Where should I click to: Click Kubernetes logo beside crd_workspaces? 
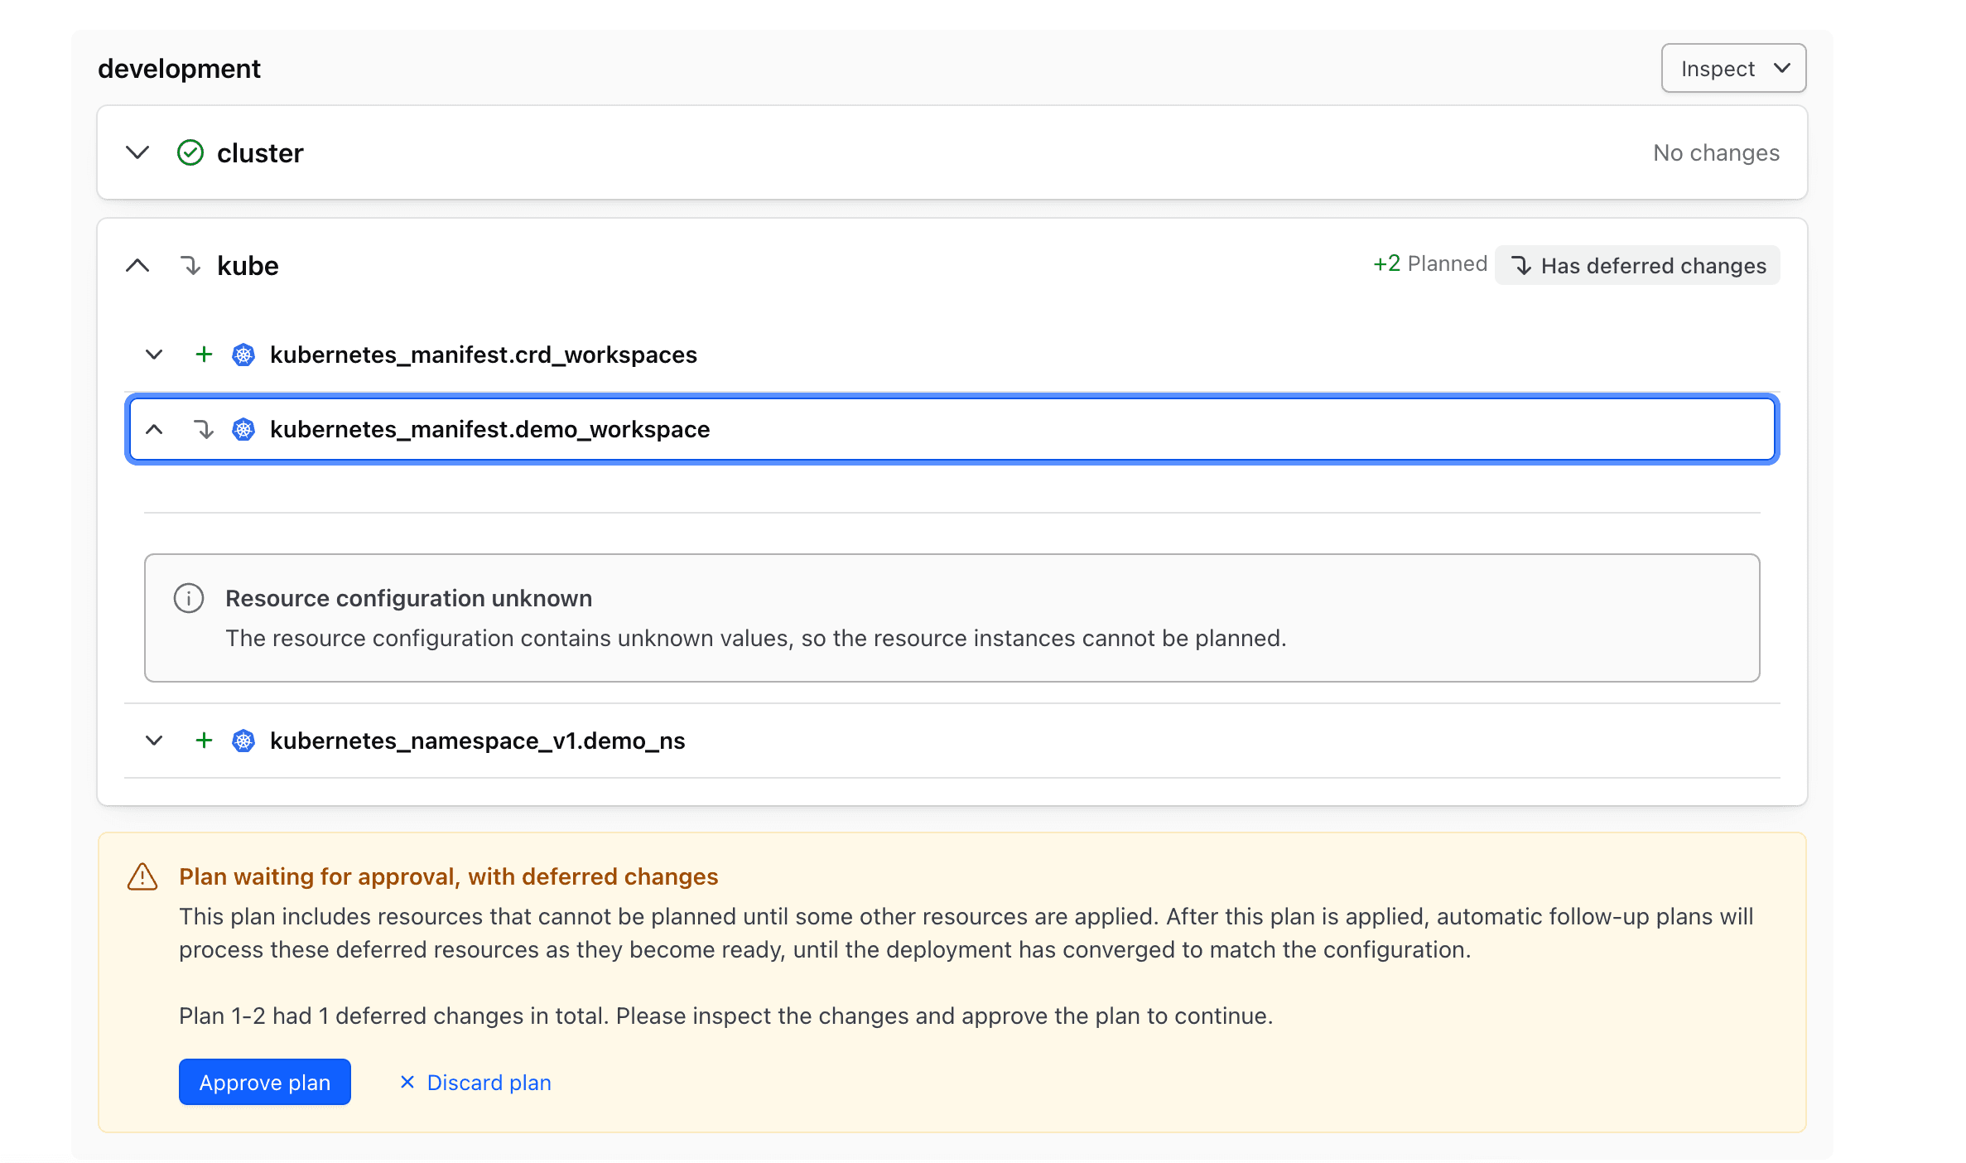point(243,355)
